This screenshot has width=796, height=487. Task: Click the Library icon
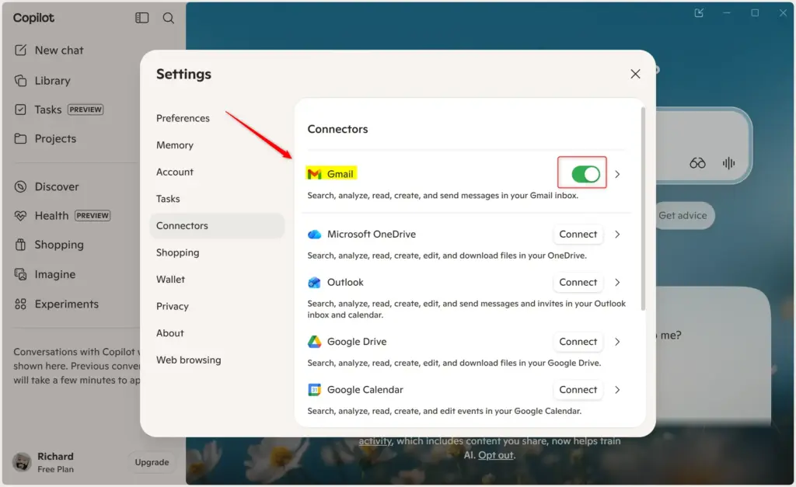20,81
